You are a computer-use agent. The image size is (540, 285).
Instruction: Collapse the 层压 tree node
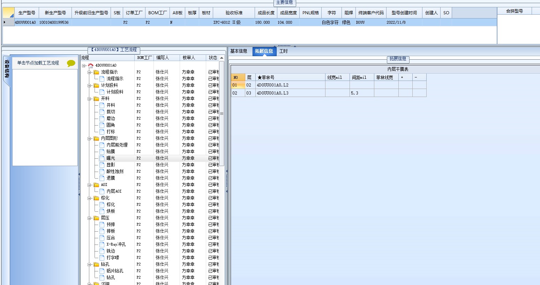tap(89, 218)
